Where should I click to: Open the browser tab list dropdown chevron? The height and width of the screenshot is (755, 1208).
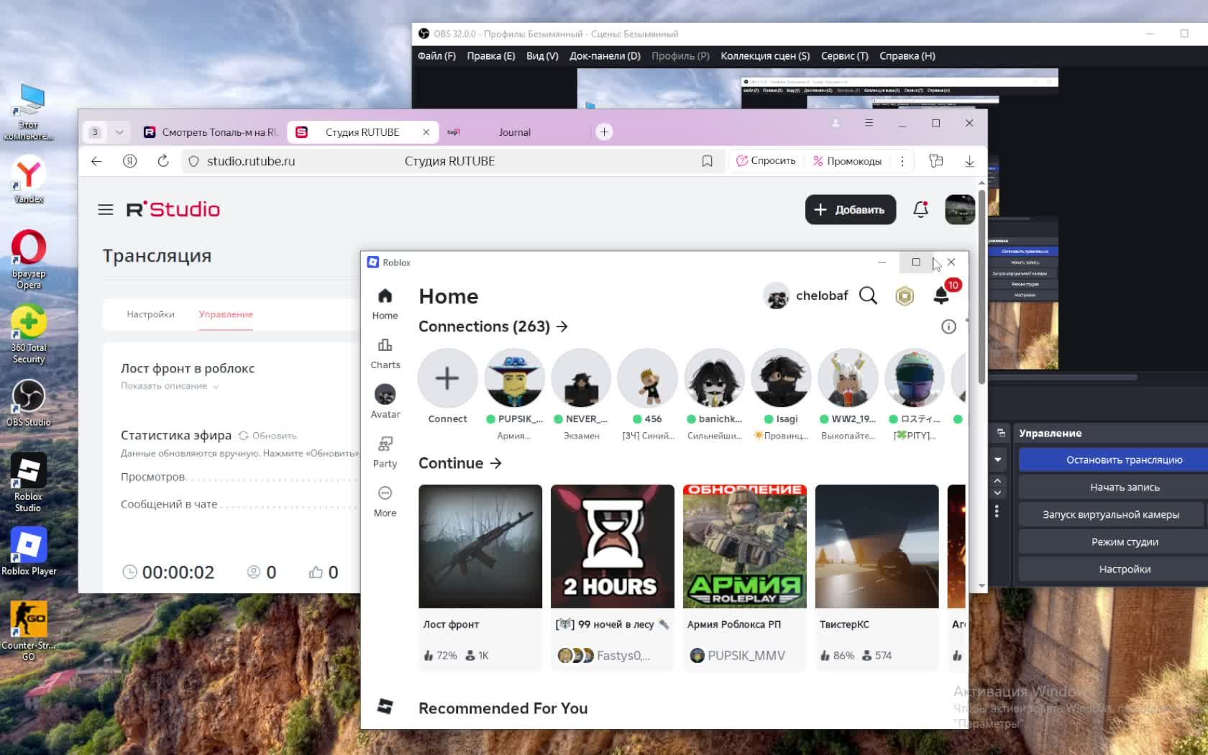(119, 132)
